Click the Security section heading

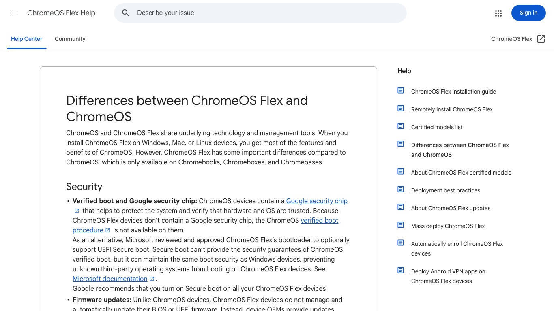[x=84, y=187]
